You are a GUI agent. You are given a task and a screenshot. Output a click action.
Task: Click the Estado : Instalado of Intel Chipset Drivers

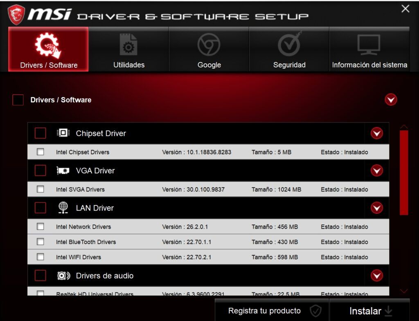(345, 152)
